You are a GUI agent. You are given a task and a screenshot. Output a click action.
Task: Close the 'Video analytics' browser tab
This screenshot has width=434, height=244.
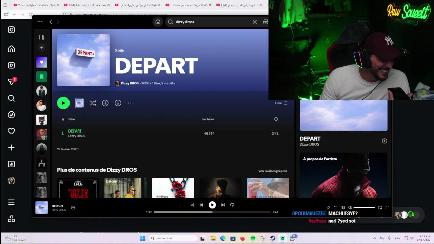click(58, 5)
